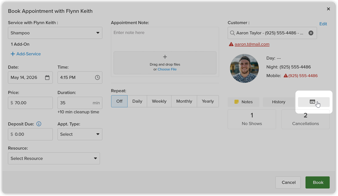The width and height of the screenshot is (338, 196).
Task: Click the Duration field showing 35
Action: pyautogui.click(x=80, y=103)
